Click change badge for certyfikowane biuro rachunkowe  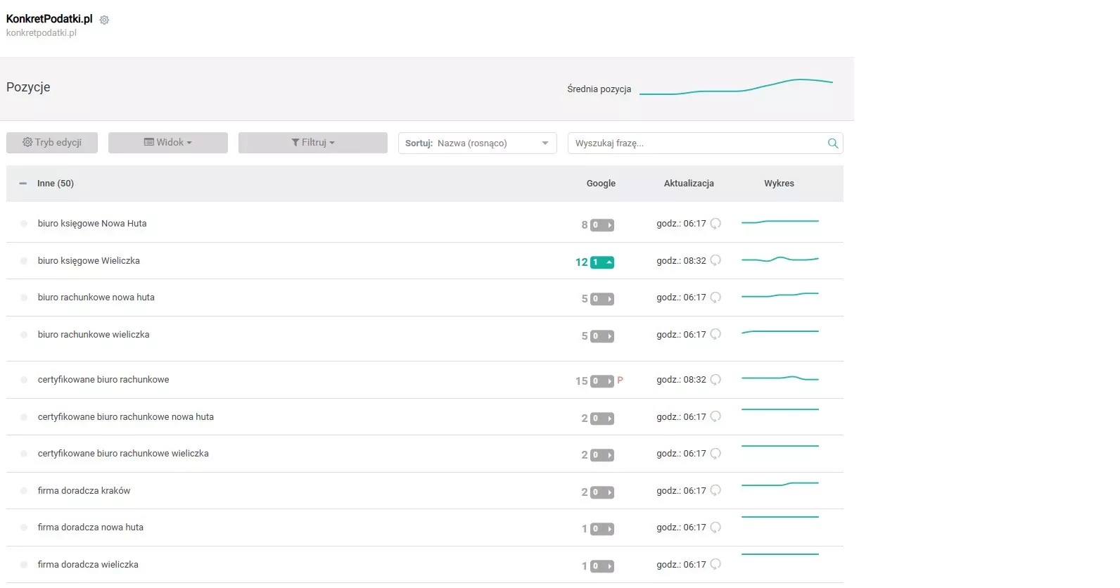pyautogui.click(x=602, y=381)
